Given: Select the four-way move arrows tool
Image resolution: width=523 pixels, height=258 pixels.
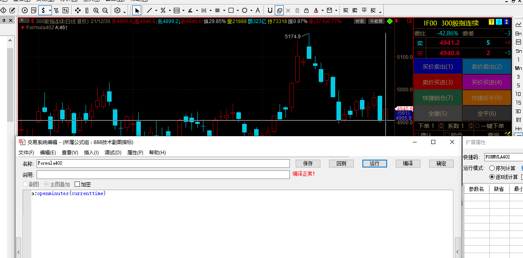Looking at the screenshot, I should (x=78, y=10).
